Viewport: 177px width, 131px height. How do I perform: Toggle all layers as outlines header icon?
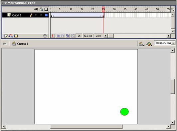click(x=46, y=9)
